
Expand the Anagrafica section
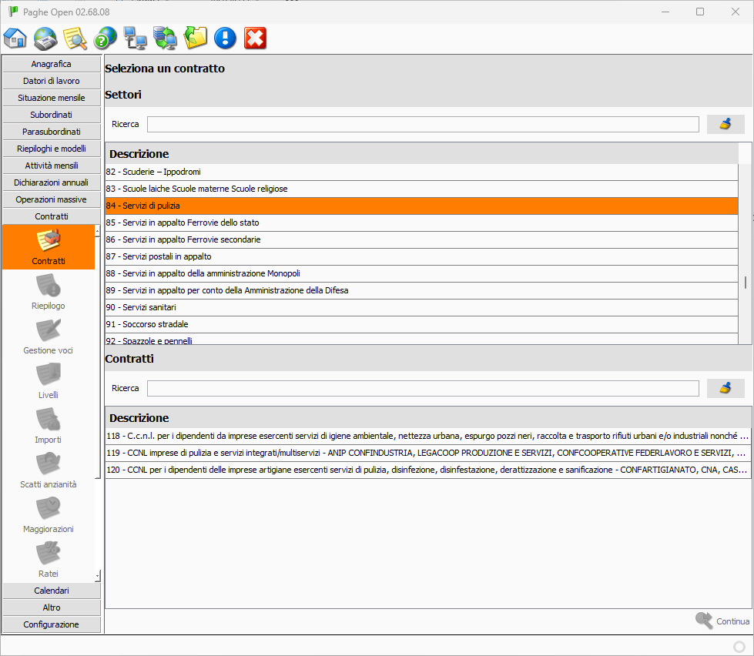tap(52, 64)
